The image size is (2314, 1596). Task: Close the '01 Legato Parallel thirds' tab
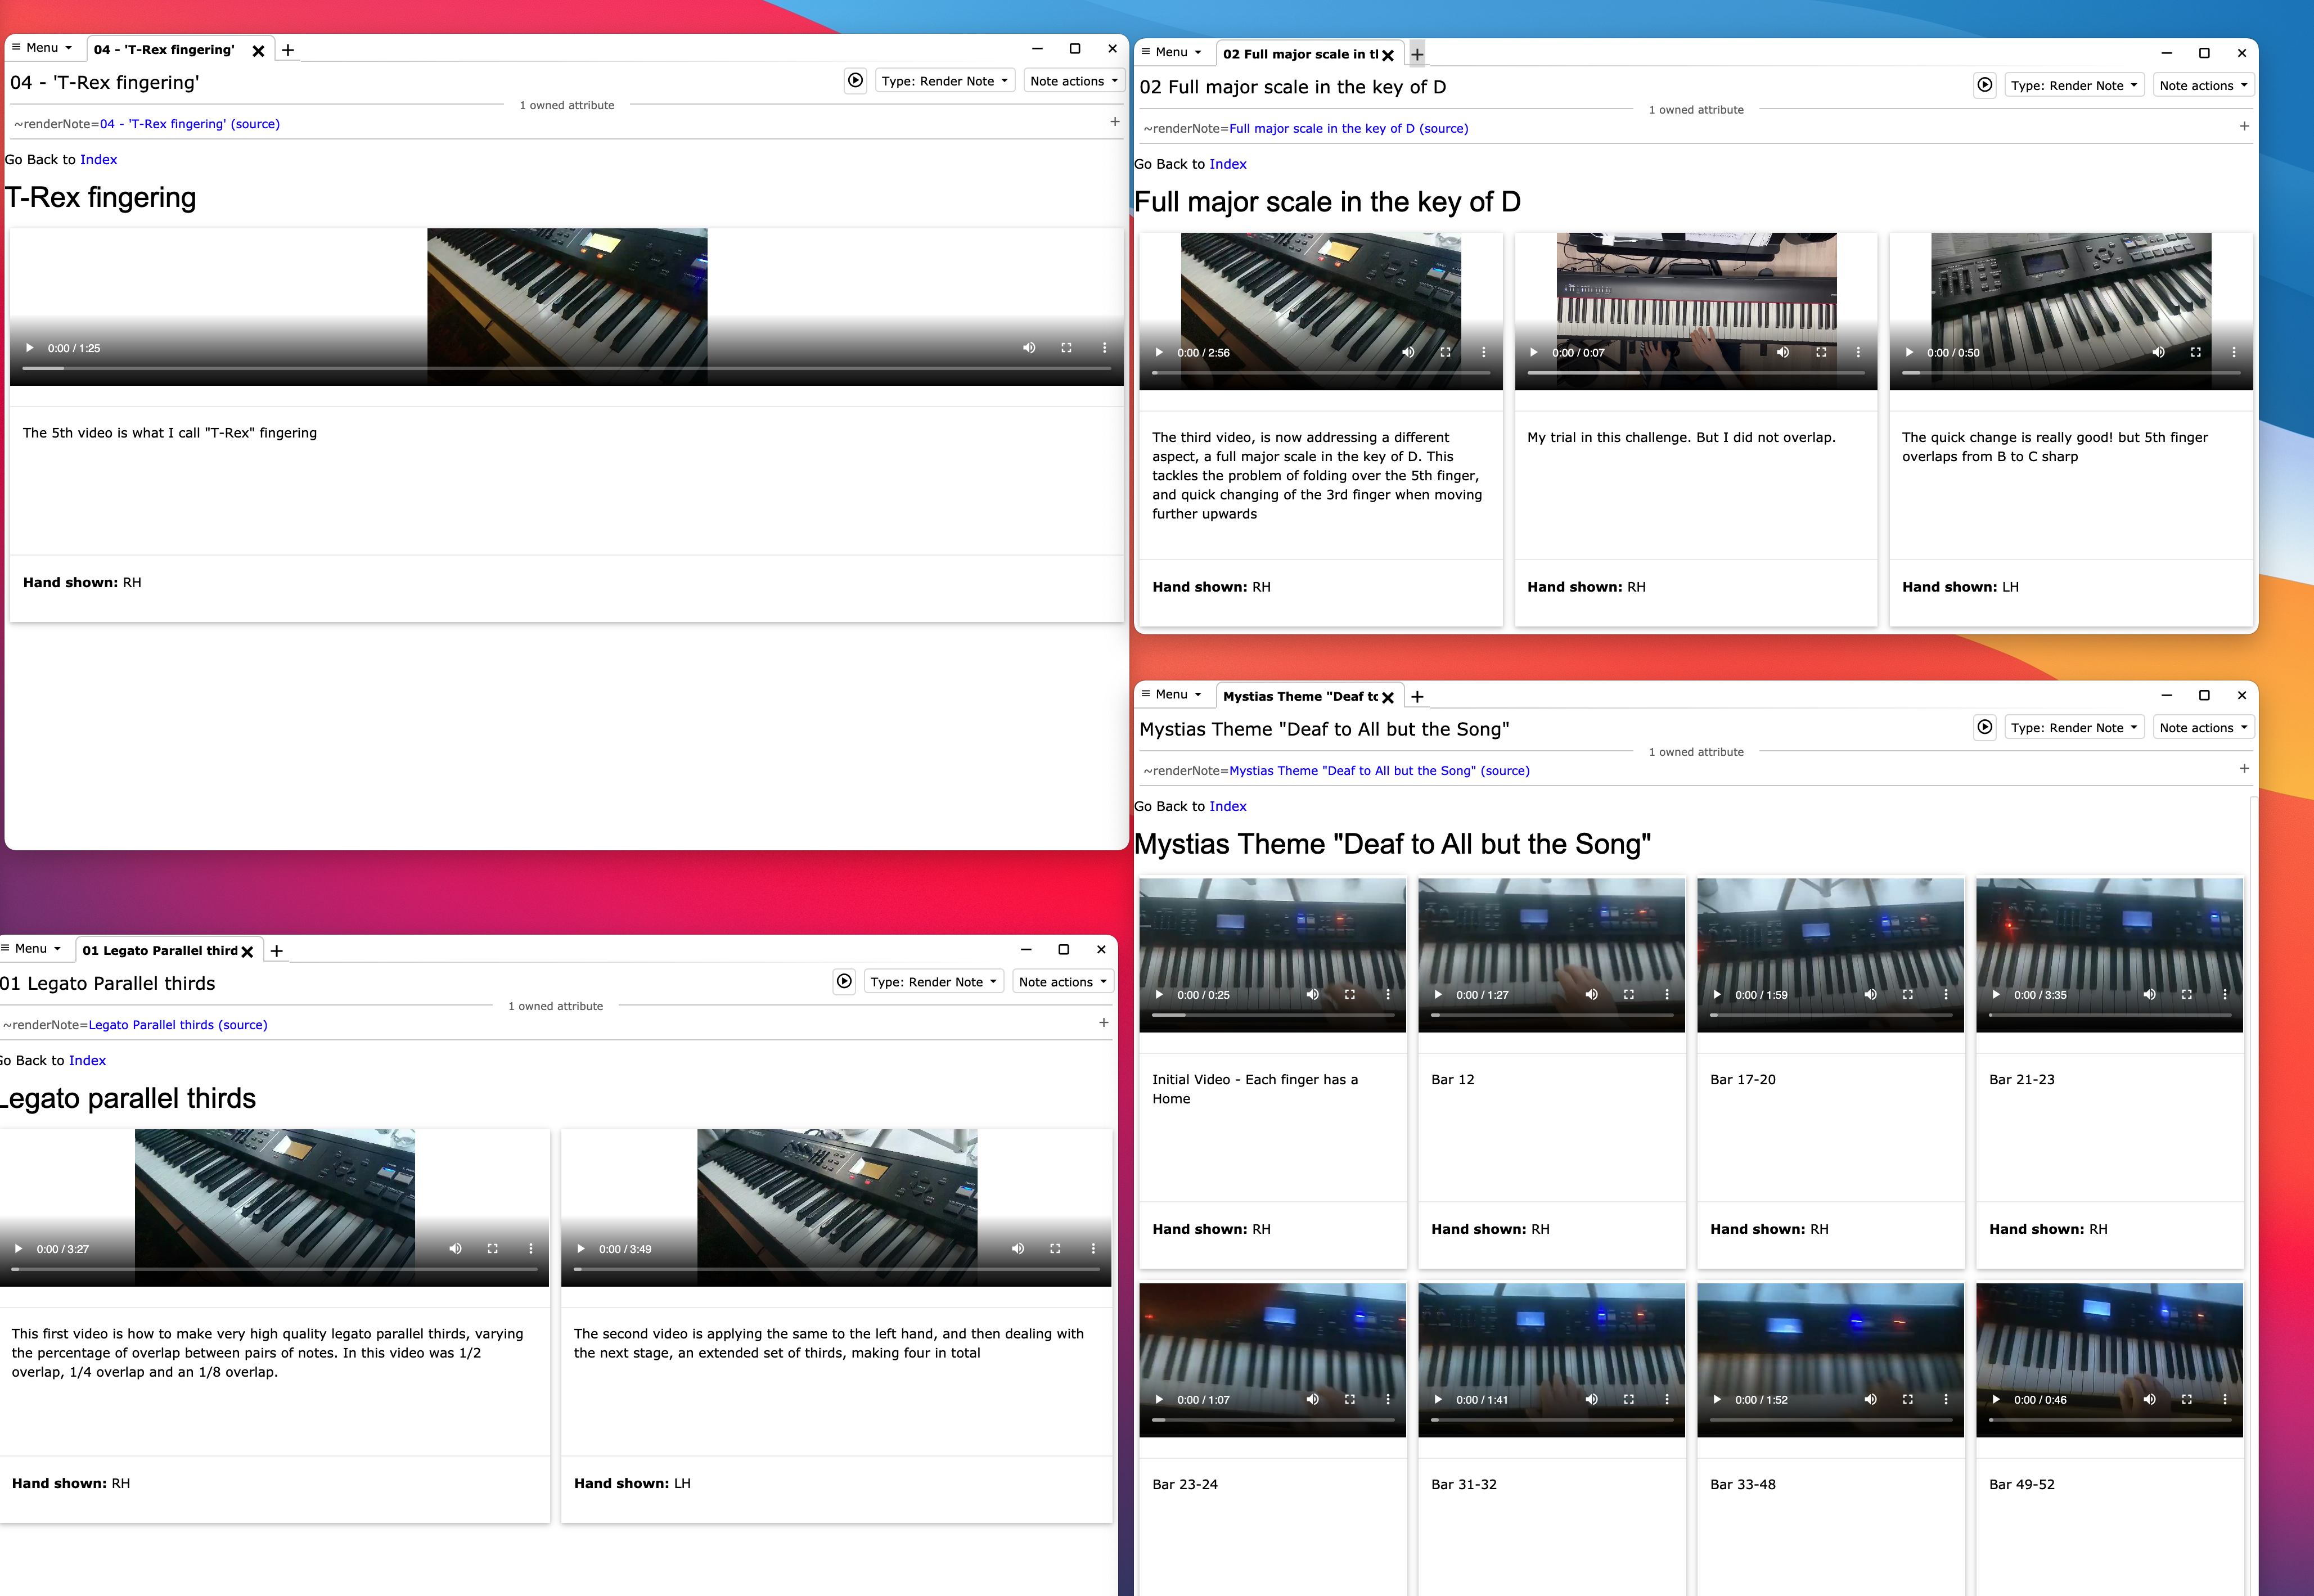point(247,951)
